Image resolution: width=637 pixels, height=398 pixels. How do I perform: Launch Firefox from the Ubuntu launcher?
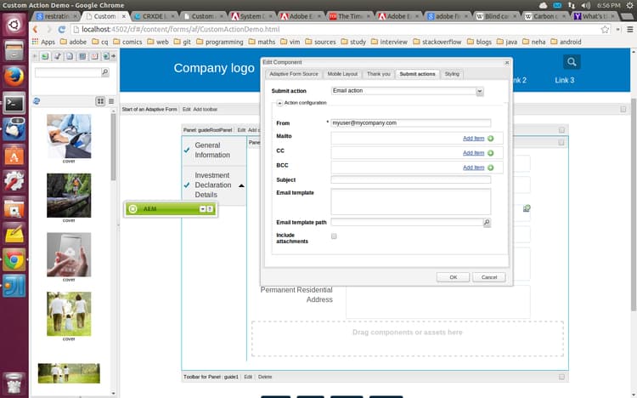coord(14,77)
